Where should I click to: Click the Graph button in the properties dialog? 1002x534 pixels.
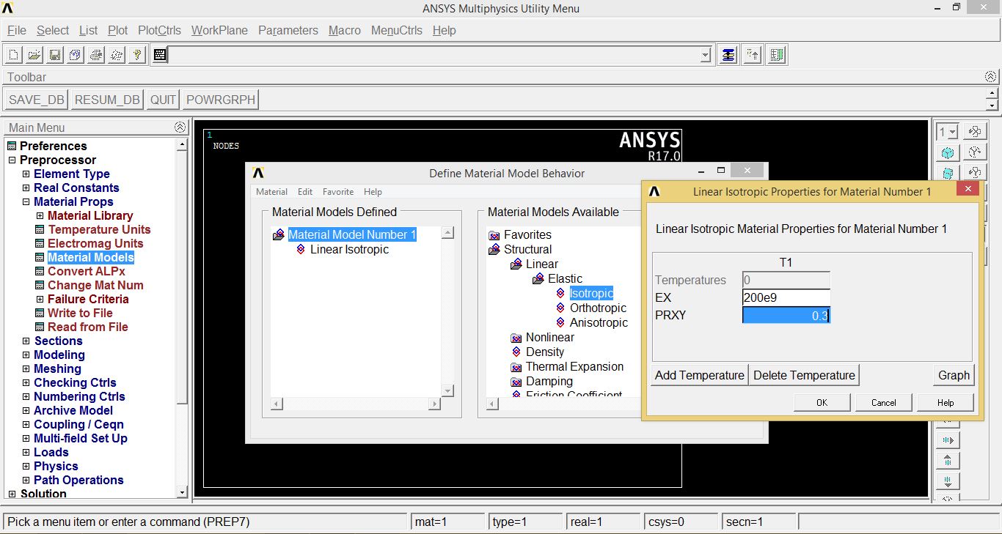[x=954, y=374]
